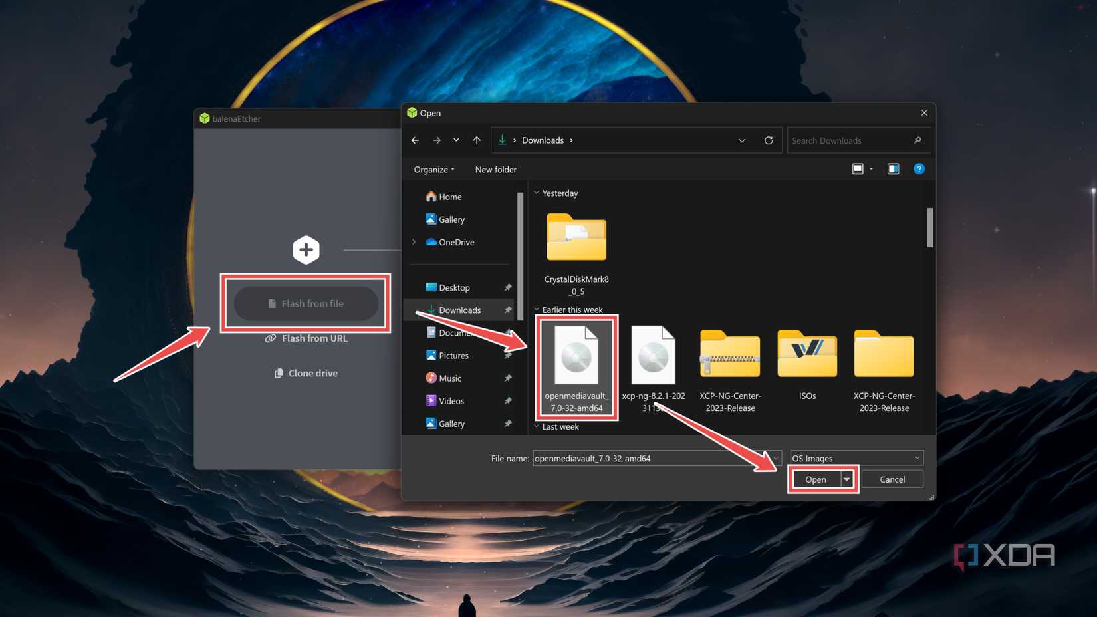The height and width of the screenshot is (617, 1097).
Task: Select the xcp-ng-8.2.1 disc image file
Action: [x=654, y=368]
